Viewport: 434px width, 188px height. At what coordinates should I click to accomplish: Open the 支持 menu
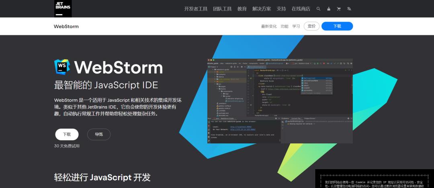281,9
